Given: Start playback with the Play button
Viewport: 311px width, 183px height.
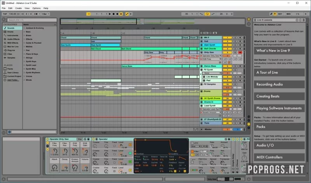Looking at the screenshot, I should (x=110, y=14).
